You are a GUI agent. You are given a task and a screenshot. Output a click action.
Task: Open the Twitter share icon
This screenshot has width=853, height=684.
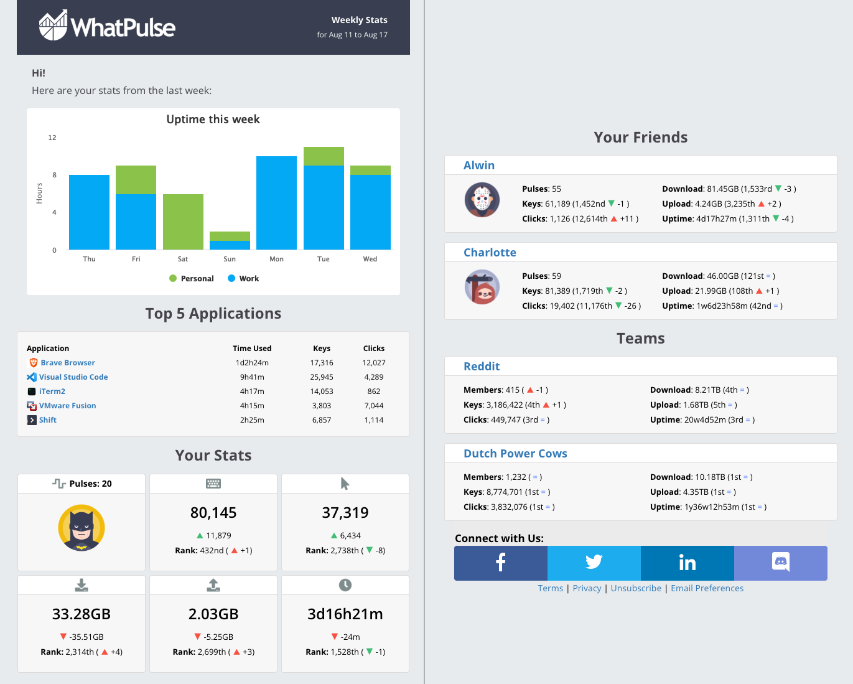[594, 563]
